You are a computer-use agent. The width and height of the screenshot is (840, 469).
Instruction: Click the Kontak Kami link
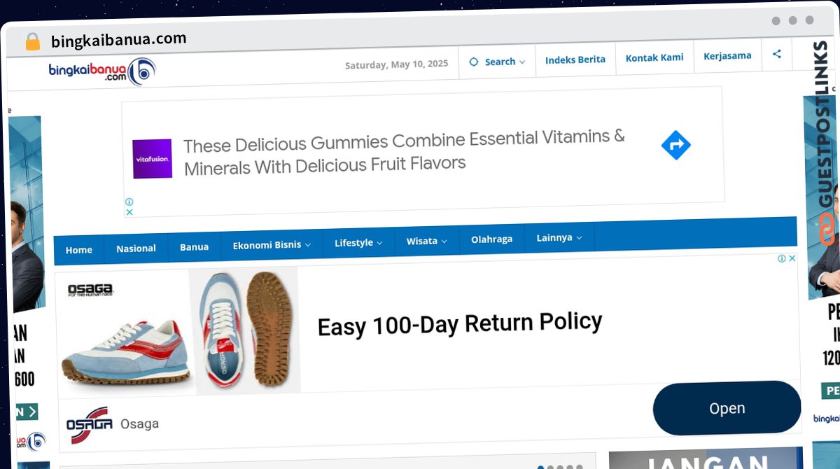tap(654, 57)
